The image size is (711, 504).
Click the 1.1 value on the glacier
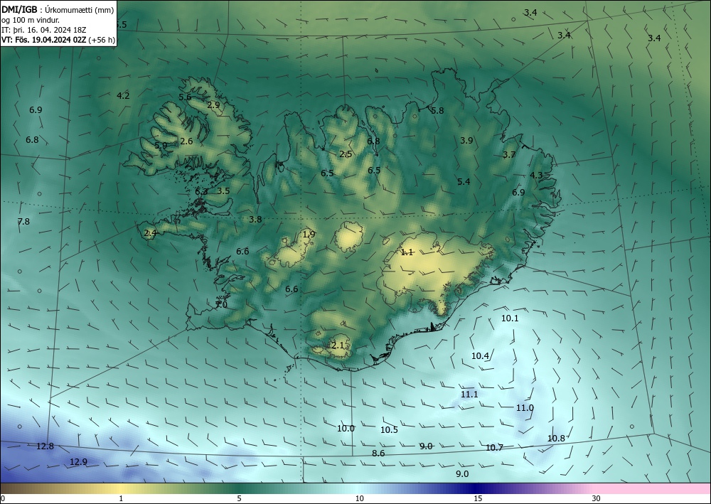tap(407, 252)
